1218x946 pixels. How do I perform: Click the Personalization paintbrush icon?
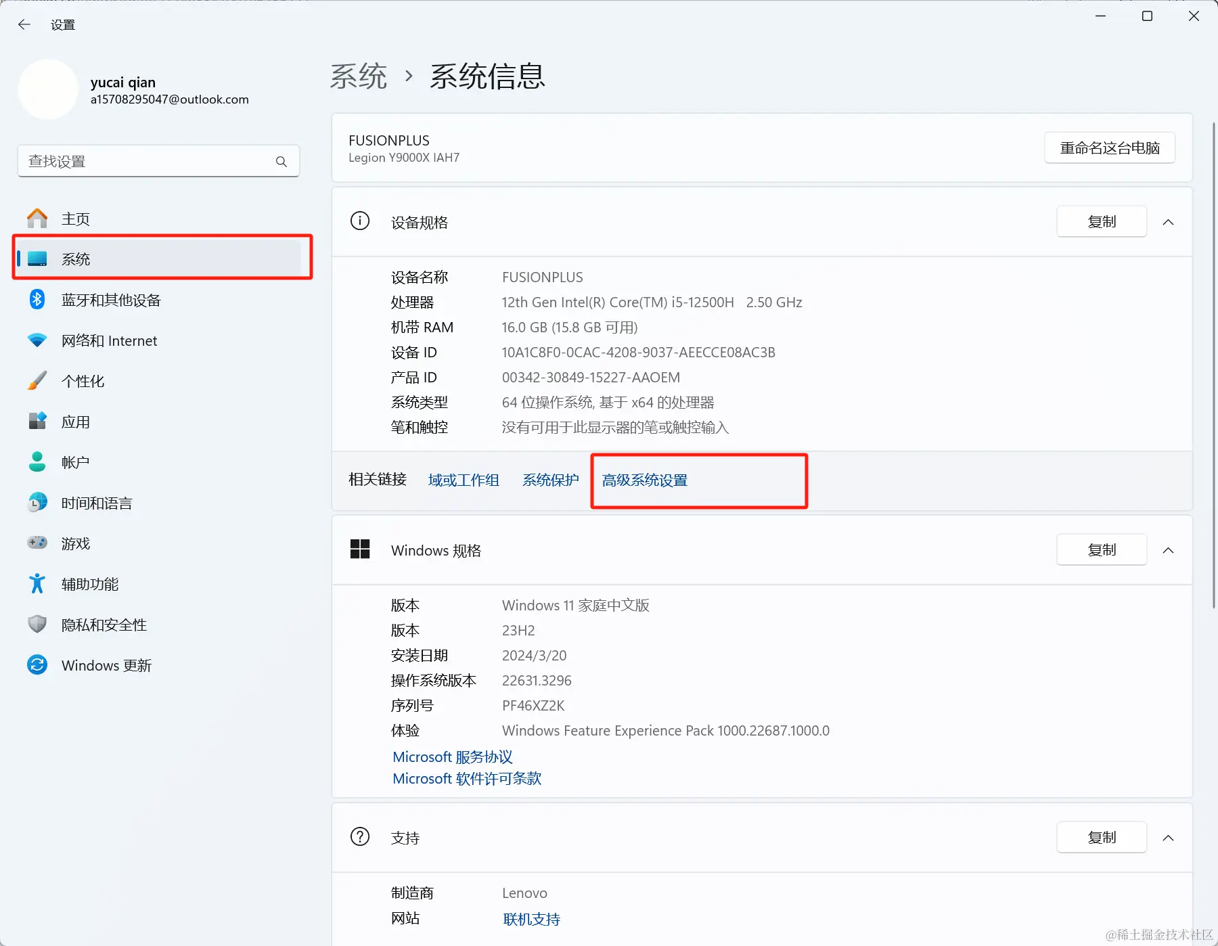37,381
